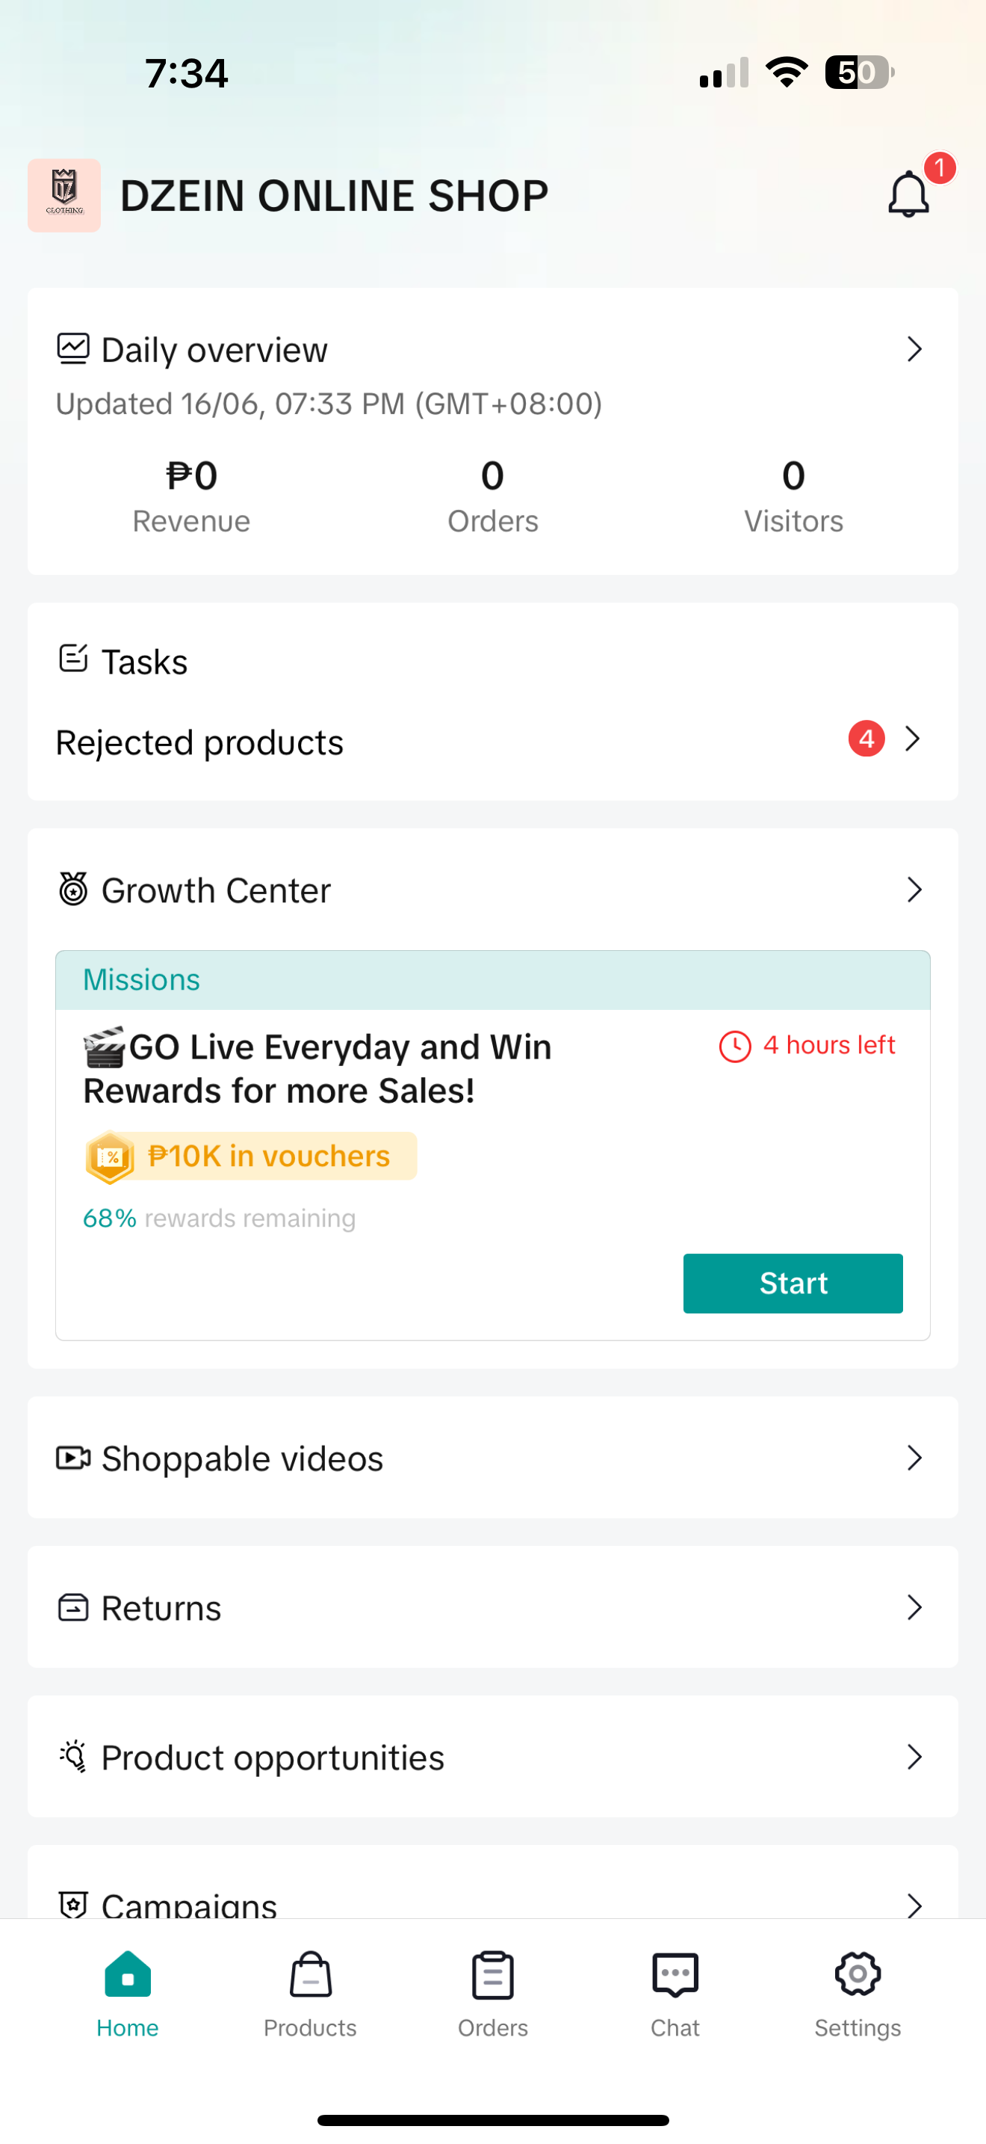Open Daily overview chart icon
The image size is (986, 2144).
[x=73, y=348]
